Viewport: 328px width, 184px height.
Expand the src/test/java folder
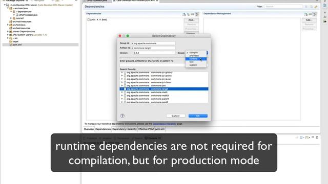click(8, 25)
